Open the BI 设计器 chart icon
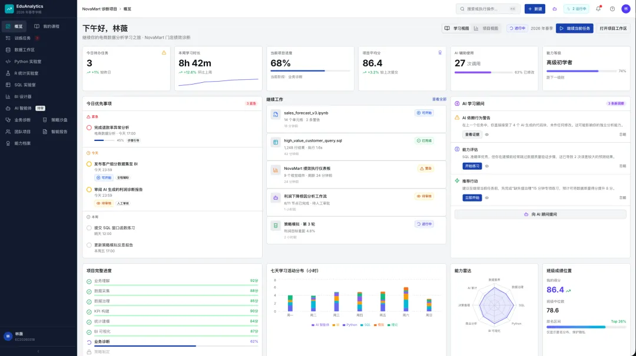 (8, 97)
